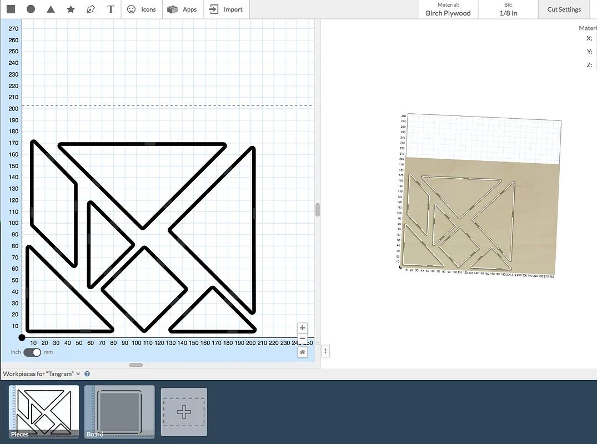Reset canvas view with home icon

pyautogui.click(x=302, y=352)
